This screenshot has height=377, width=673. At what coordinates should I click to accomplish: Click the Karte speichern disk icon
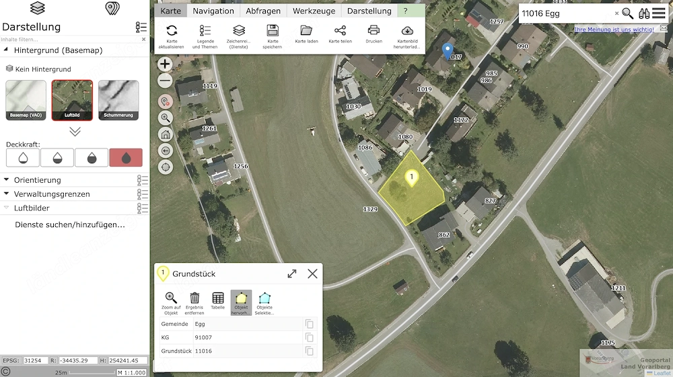(273, 30)
